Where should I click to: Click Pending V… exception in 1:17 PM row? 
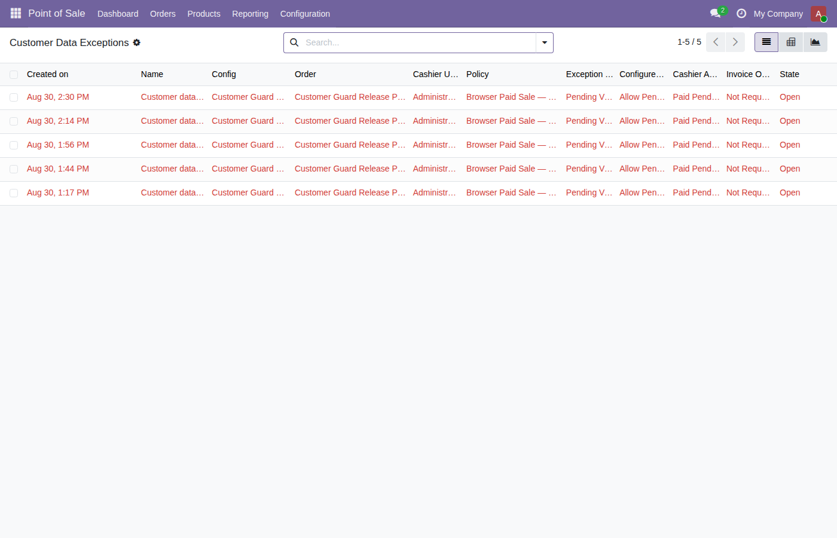(589, 192)
